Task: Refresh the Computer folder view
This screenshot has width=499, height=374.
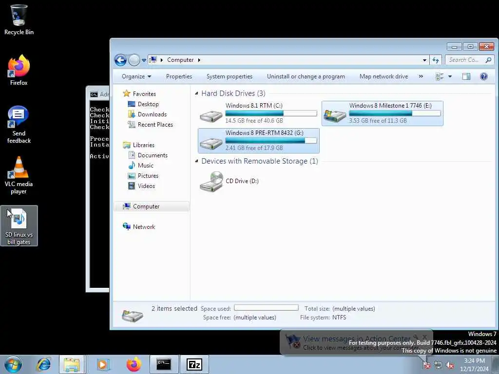Action: tap(436, 60)
